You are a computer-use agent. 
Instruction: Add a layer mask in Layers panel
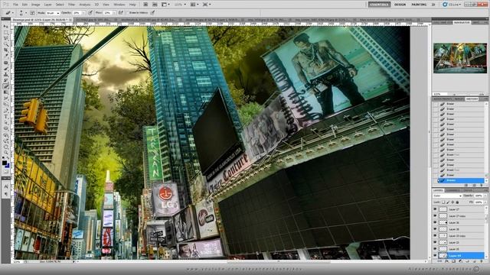click(x=454, y=261)
